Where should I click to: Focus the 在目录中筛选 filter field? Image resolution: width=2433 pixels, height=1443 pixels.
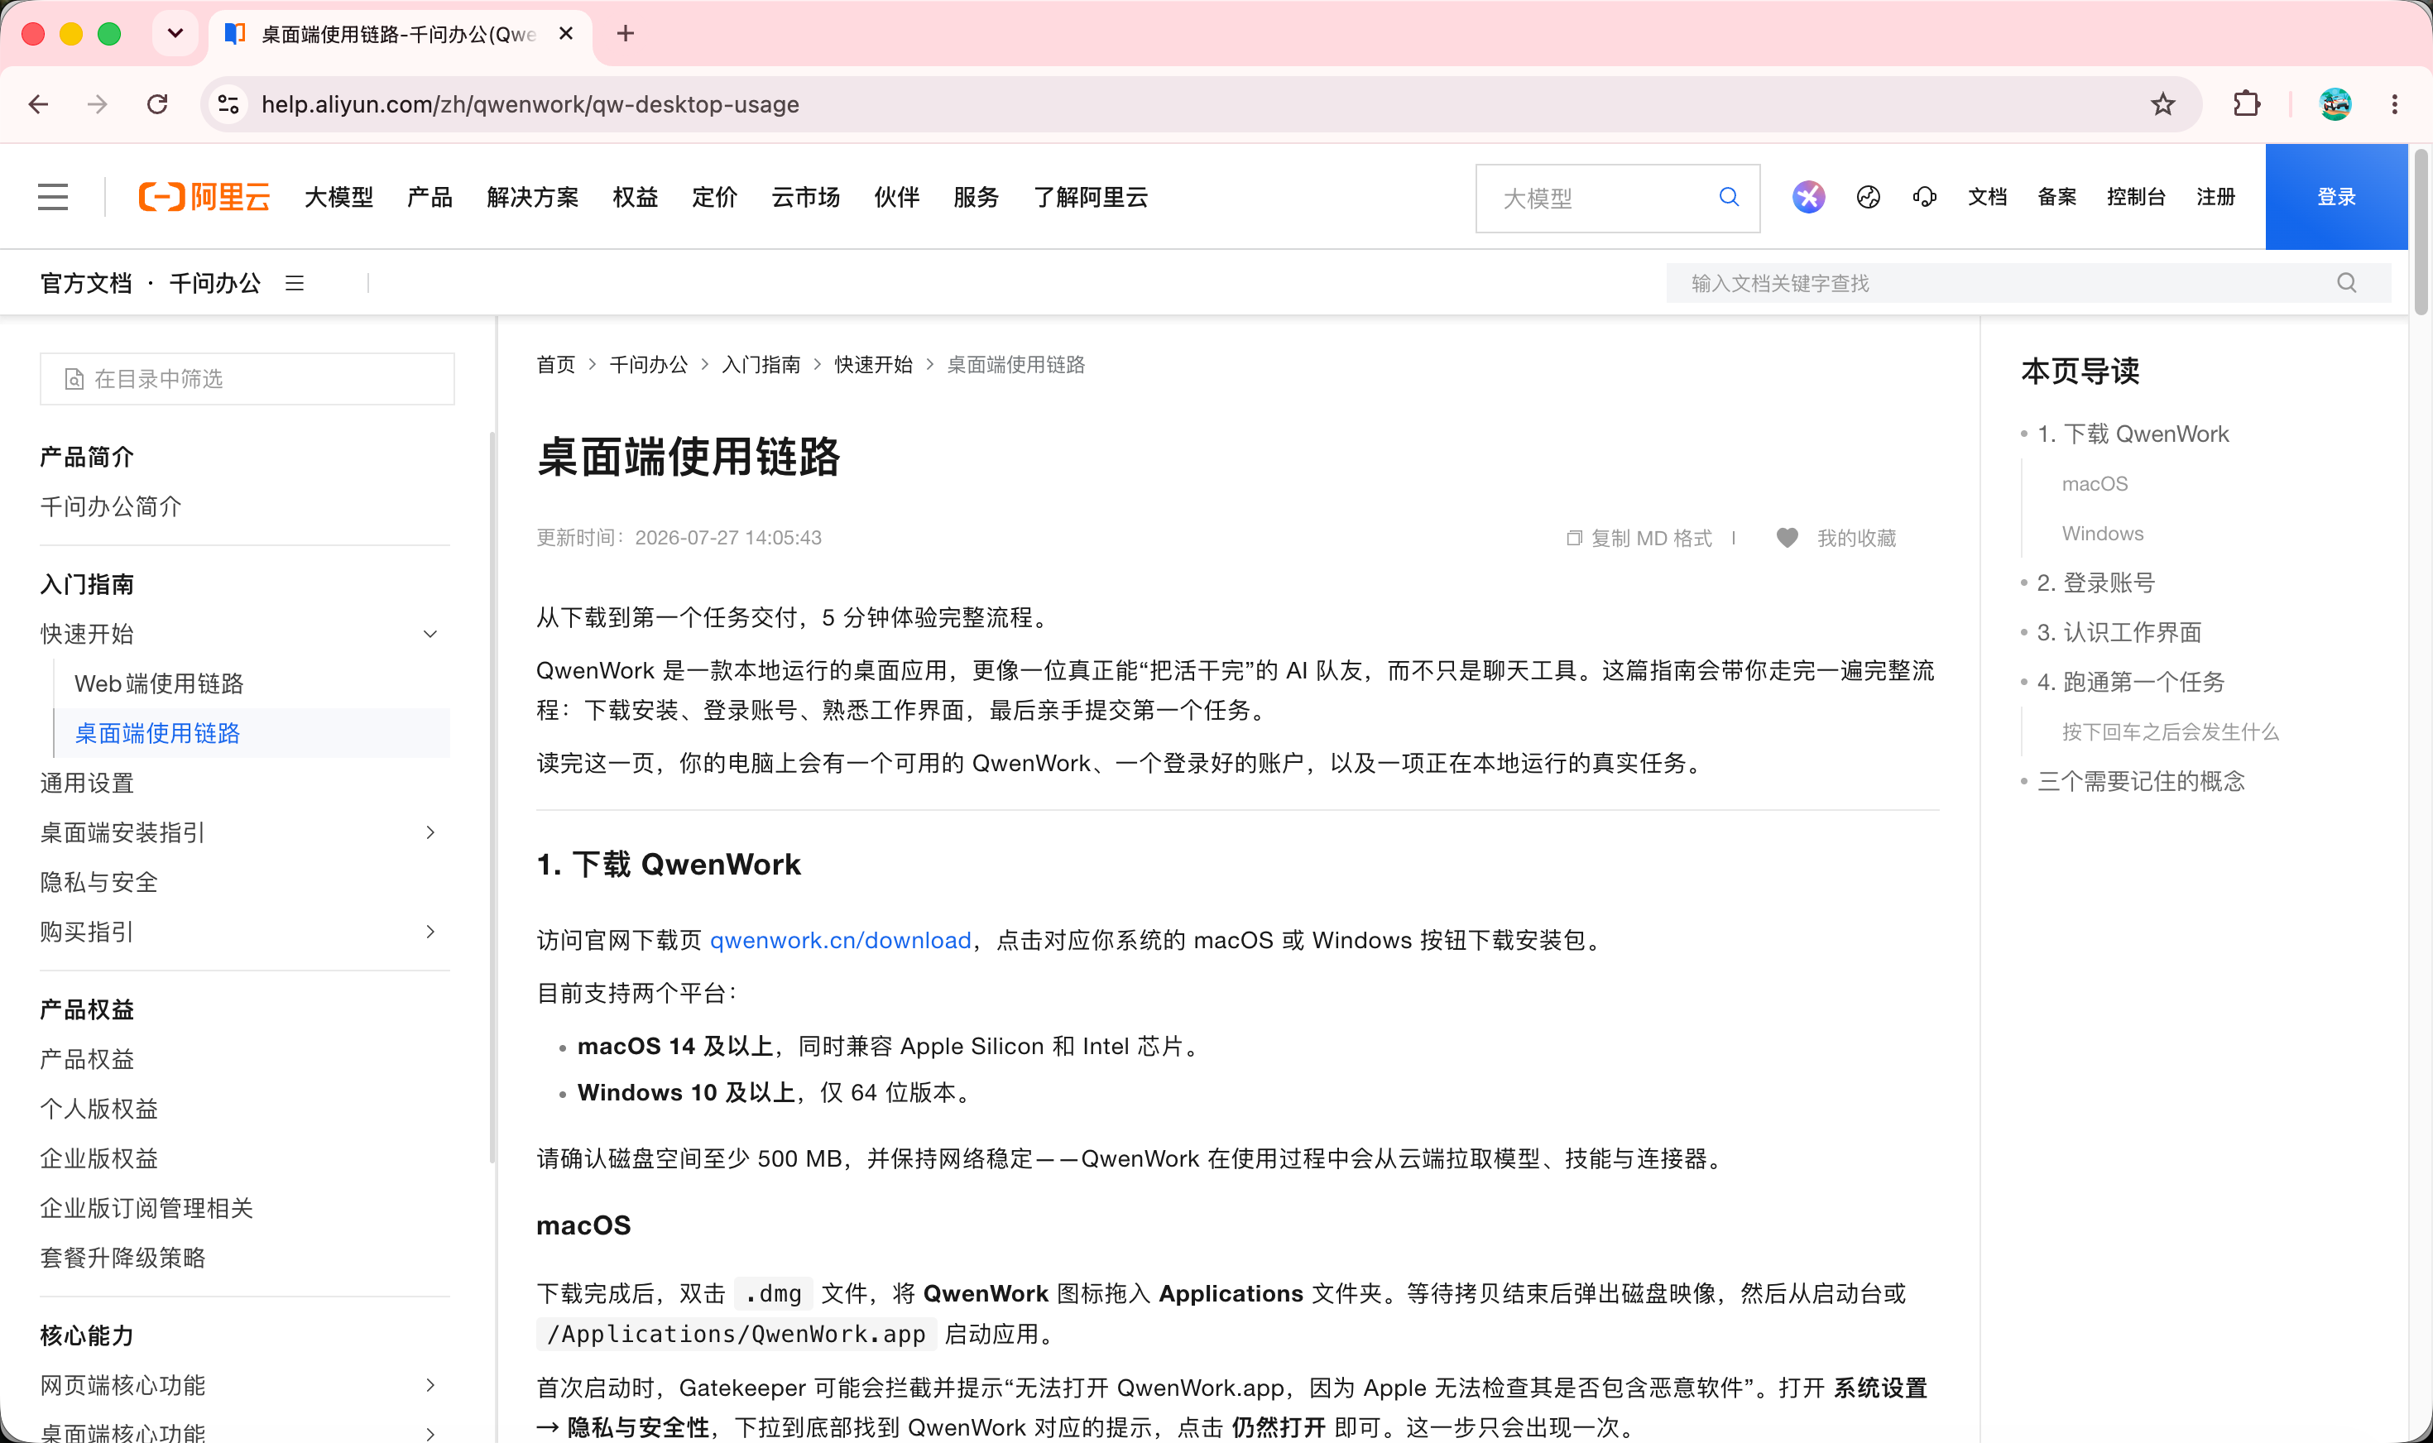tap(247, 378)
